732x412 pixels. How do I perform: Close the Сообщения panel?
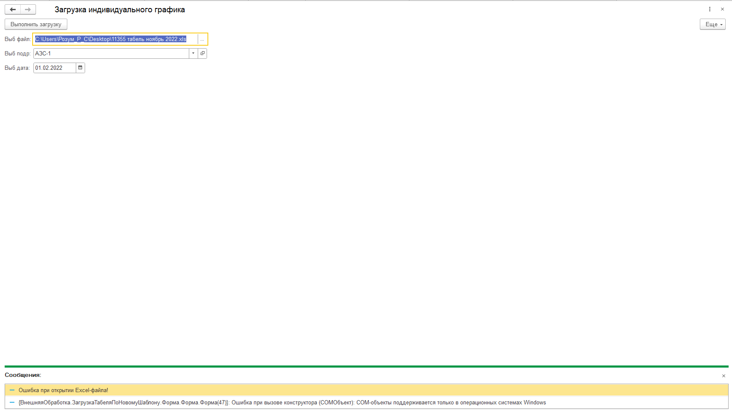click(724, 376)
